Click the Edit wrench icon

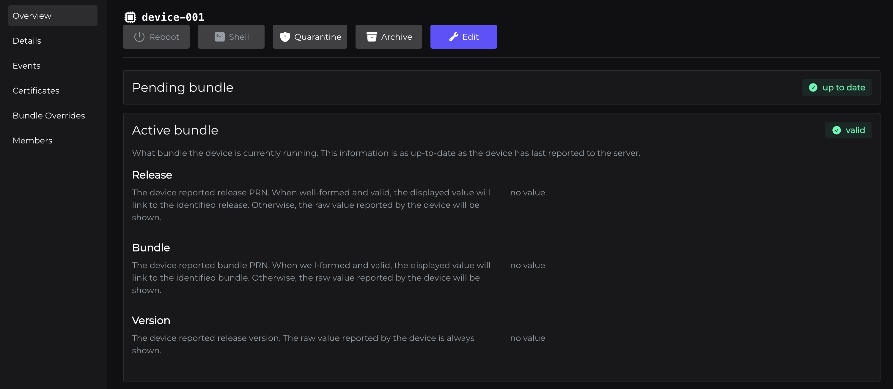click(453, 37)
